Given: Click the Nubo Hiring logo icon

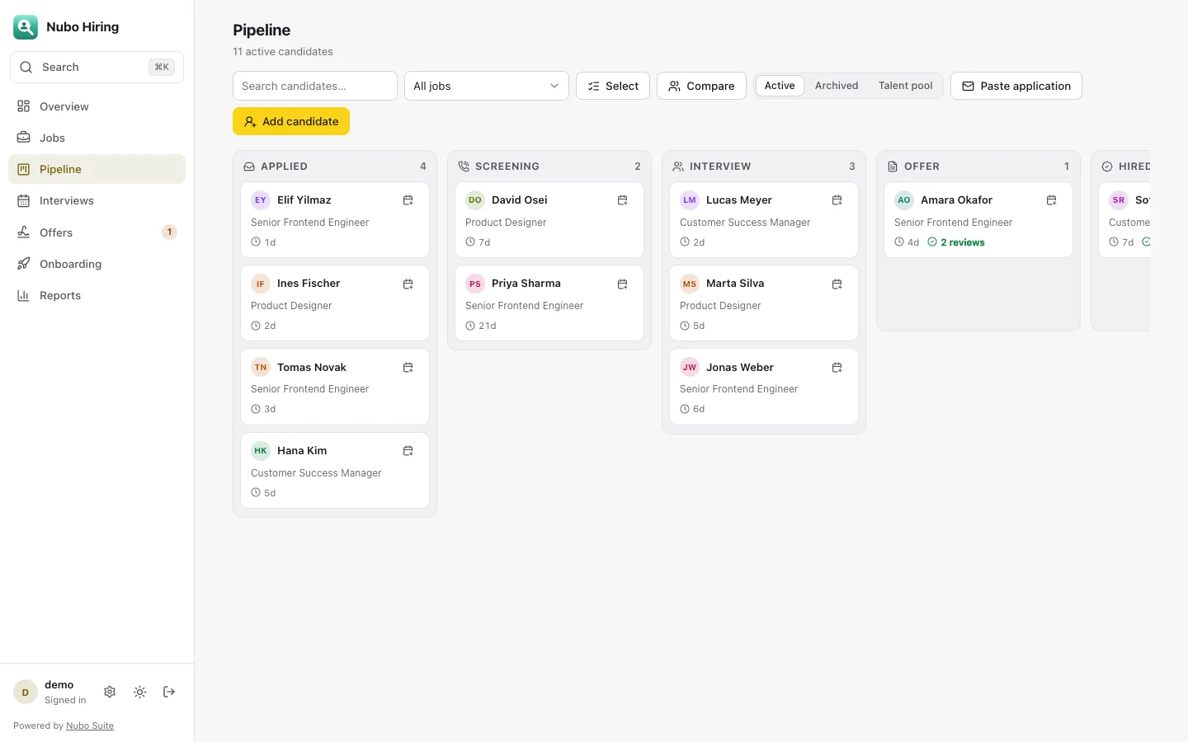Looking at the screenshot, I should (x=26, y=27).
